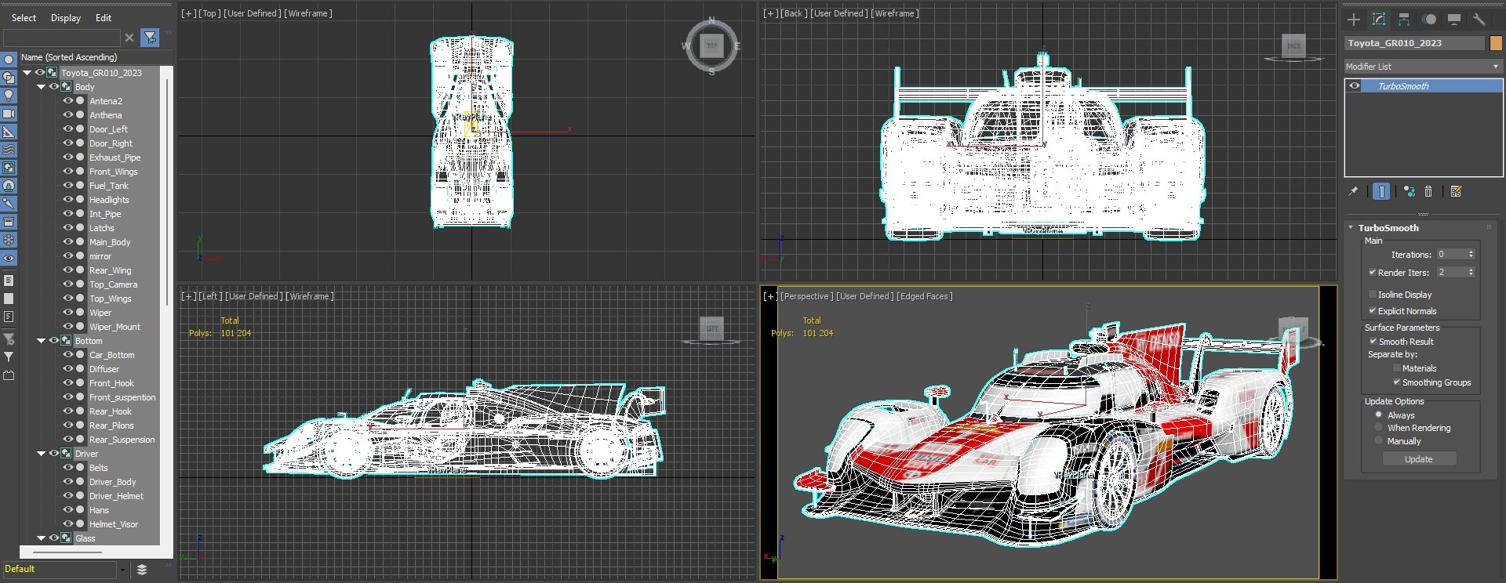Click the Pin Stack icon
The width and height of the screenshot is (1506, 583).
pyautogui.click(x=1353, y=191)
